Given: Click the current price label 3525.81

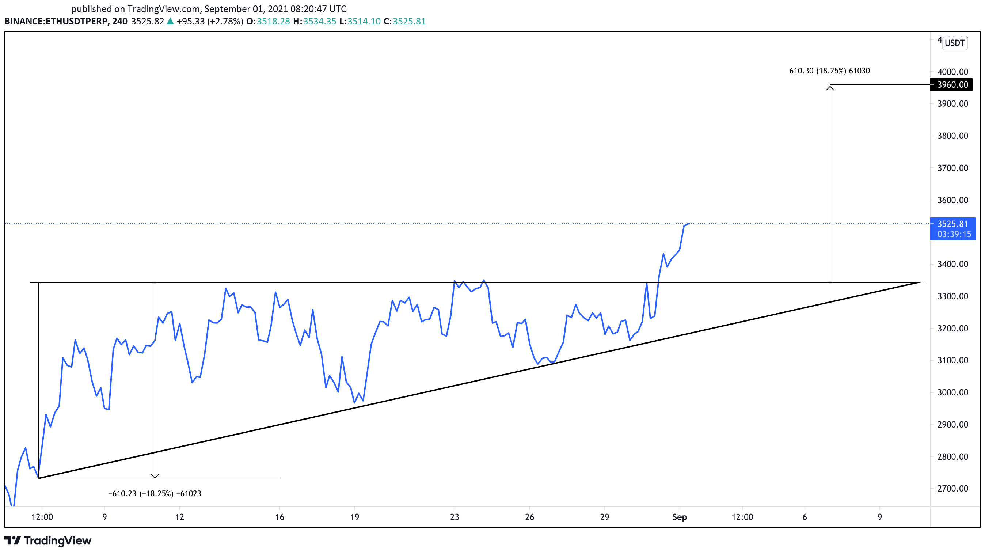Looking at the screenshot, I should tap(952, 224).
